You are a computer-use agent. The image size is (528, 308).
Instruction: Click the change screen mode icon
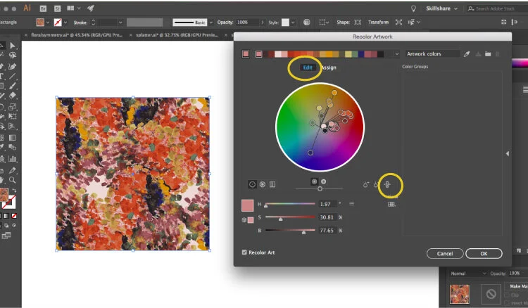(6, 236)
